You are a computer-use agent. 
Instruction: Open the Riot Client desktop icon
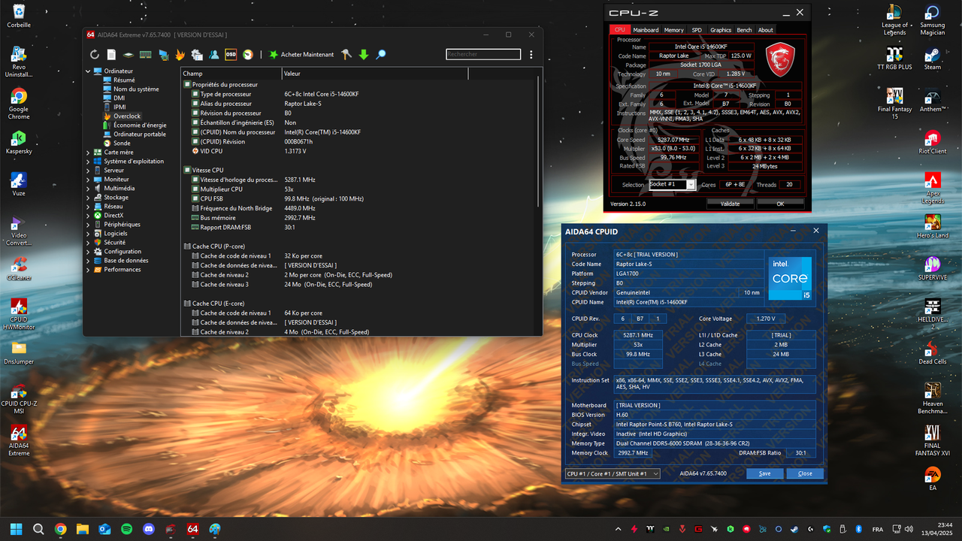[x=933, y=143]
